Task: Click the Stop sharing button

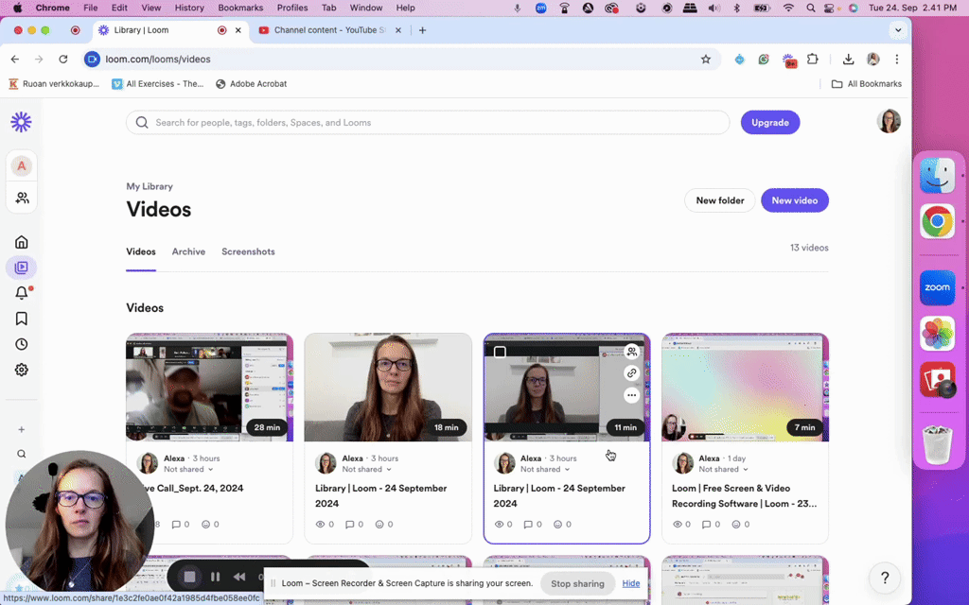Action: tap(578, 583)
